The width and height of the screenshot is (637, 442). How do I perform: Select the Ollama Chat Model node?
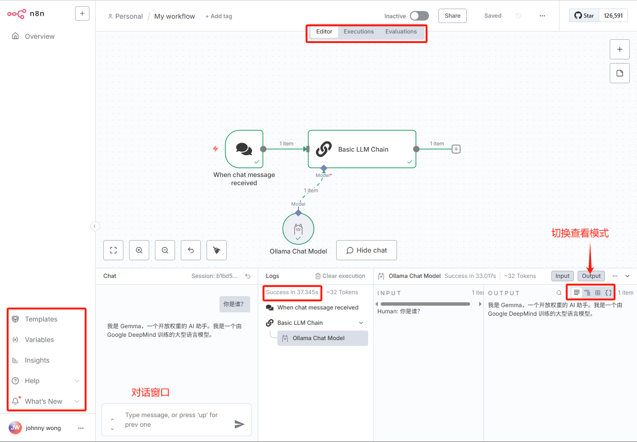click(298, 229)
